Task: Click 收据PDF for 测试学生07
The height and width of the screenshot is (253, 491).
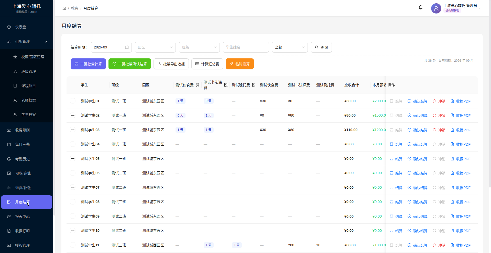Action: coord(461,188)
